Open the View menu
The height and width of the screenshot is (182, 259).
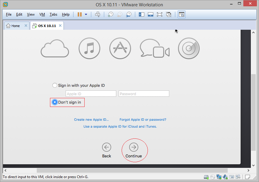[x=31, y=14]
